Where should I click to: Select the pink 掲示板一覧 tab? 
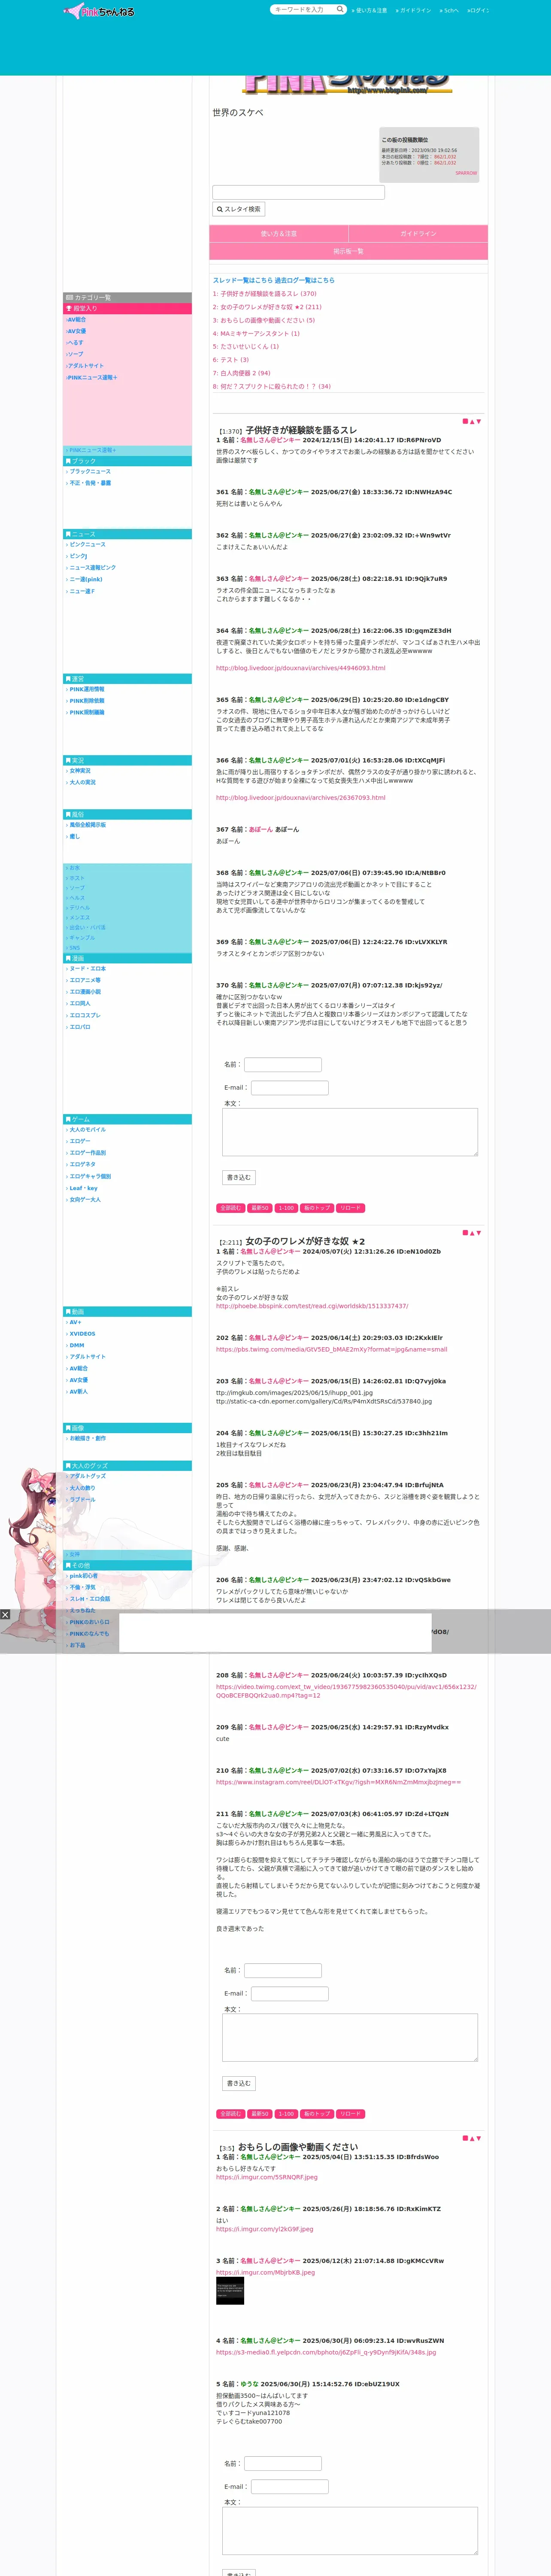(x=348, y=251)
